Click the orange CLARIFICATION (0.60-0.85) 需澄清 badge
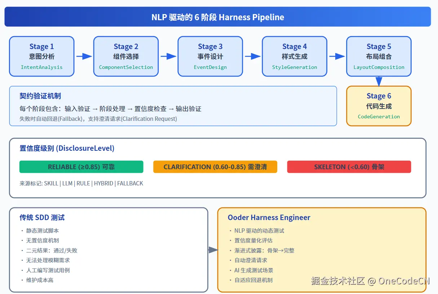The width and height of the screenshot is (438, 294). [215, 167]
